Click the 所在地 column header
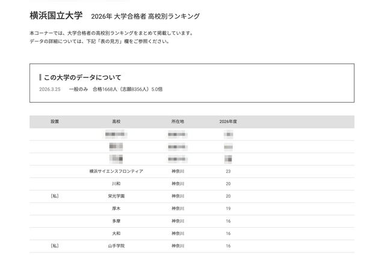 [178, 121]
